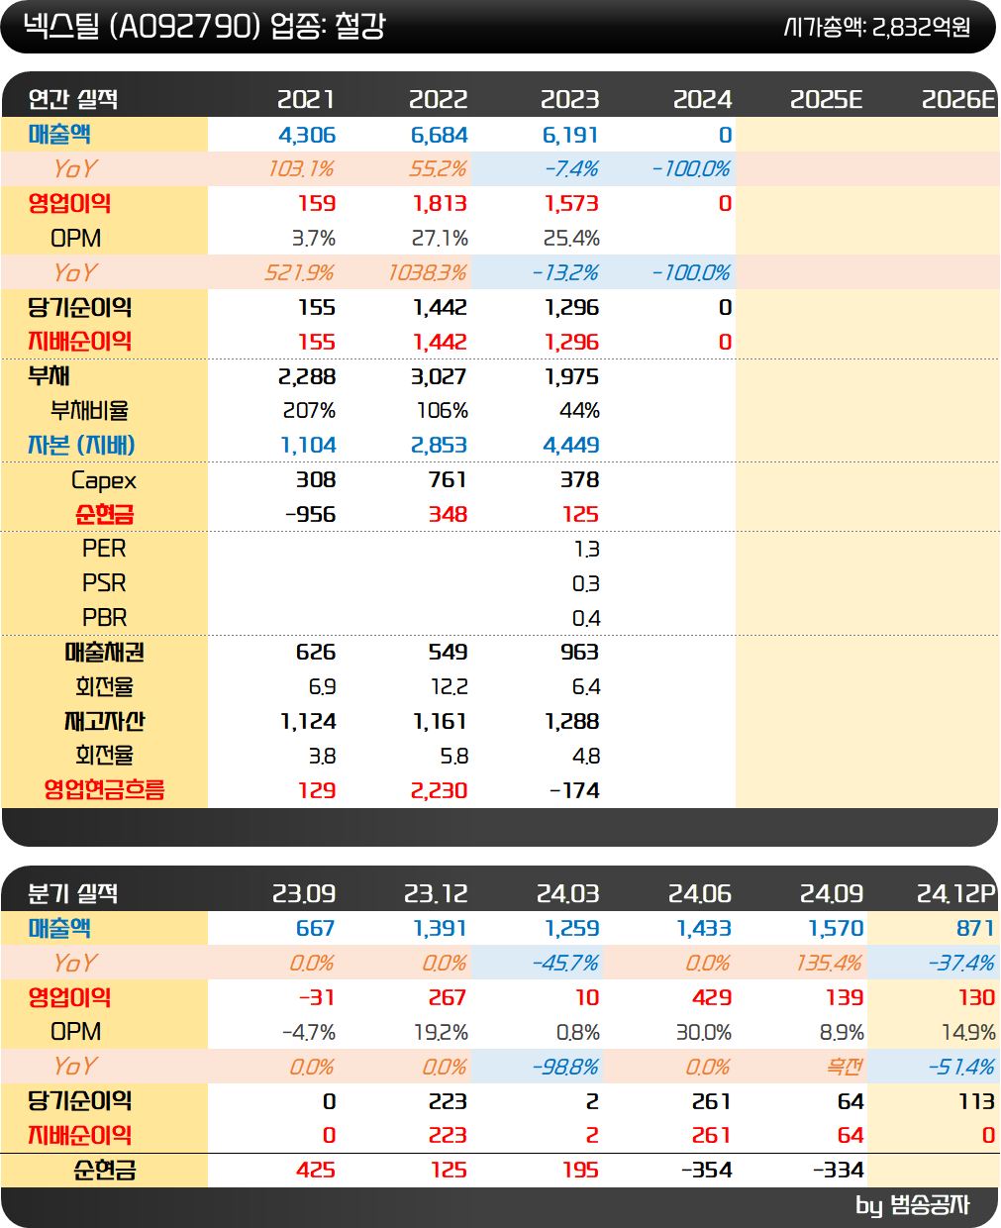This screenshot has width=1001, height=1228.
Task: Select the YoY value 521.9%
Action: (x=300, y=273)
